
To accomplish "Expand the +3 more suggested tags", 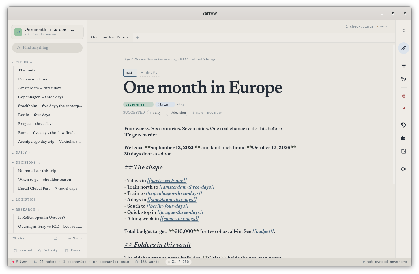I will pyautogui.click(x=197, y=113).
